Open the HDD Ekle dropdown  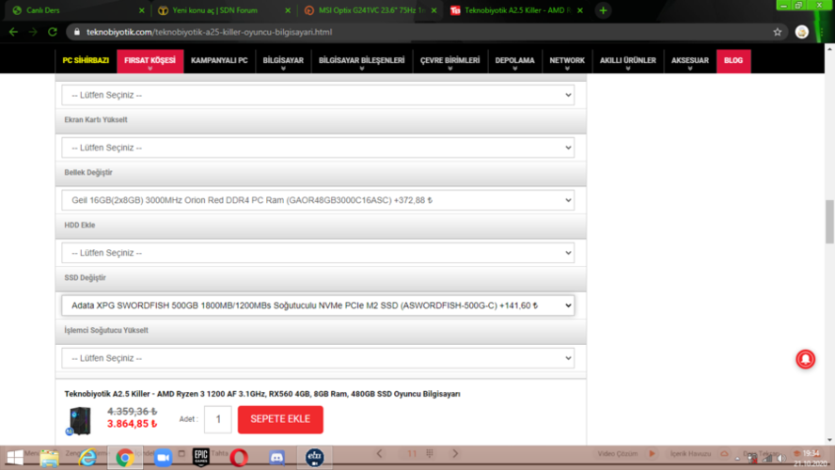[x=318, y=253]
